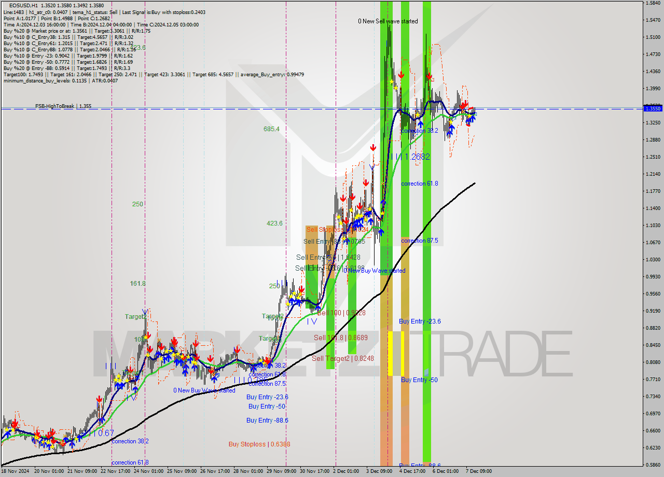664x477 pixels.
Task: Click the '29 Nov 09:00' time axis label
Action: [x=281, y=471]
